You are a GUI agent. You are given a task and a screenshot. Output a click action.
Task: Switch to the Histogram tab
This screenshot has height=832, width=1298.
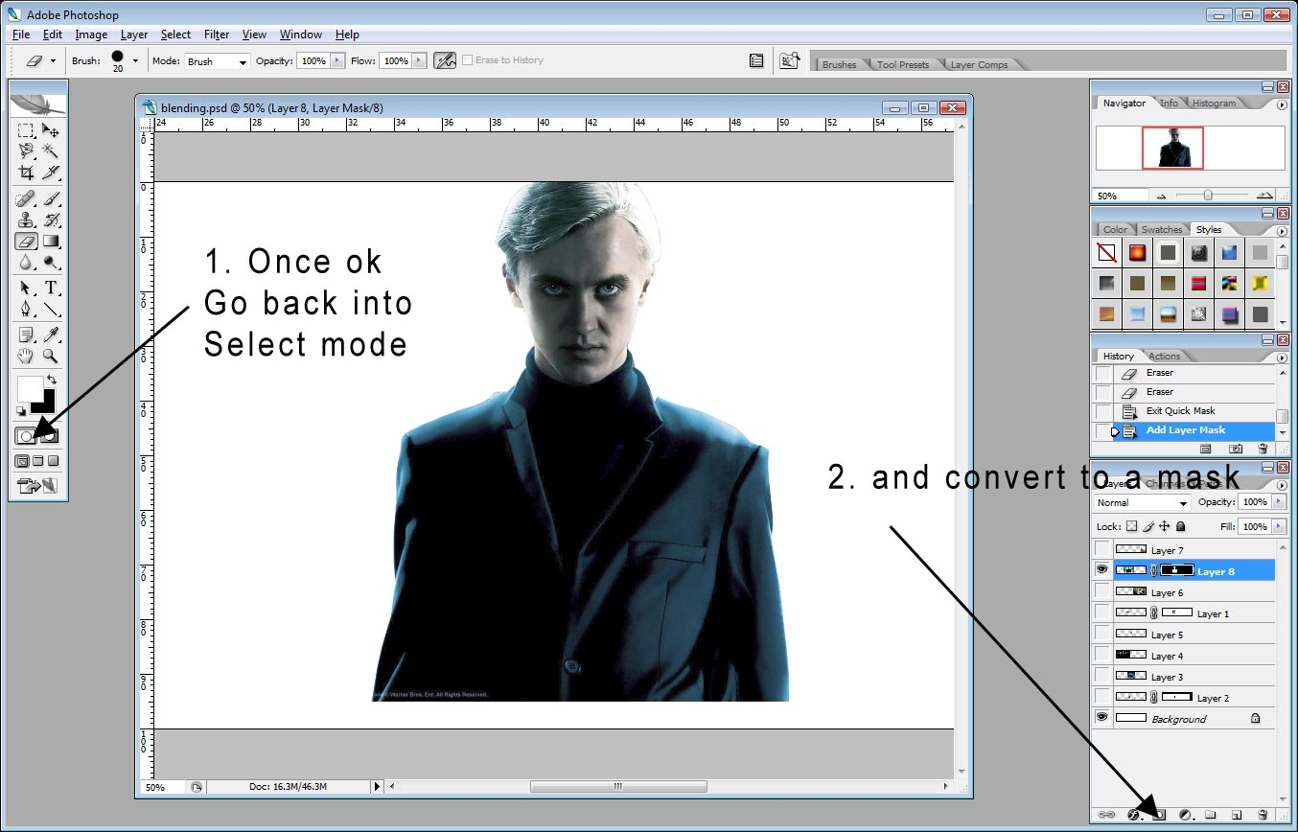(x=1214, y=104)
